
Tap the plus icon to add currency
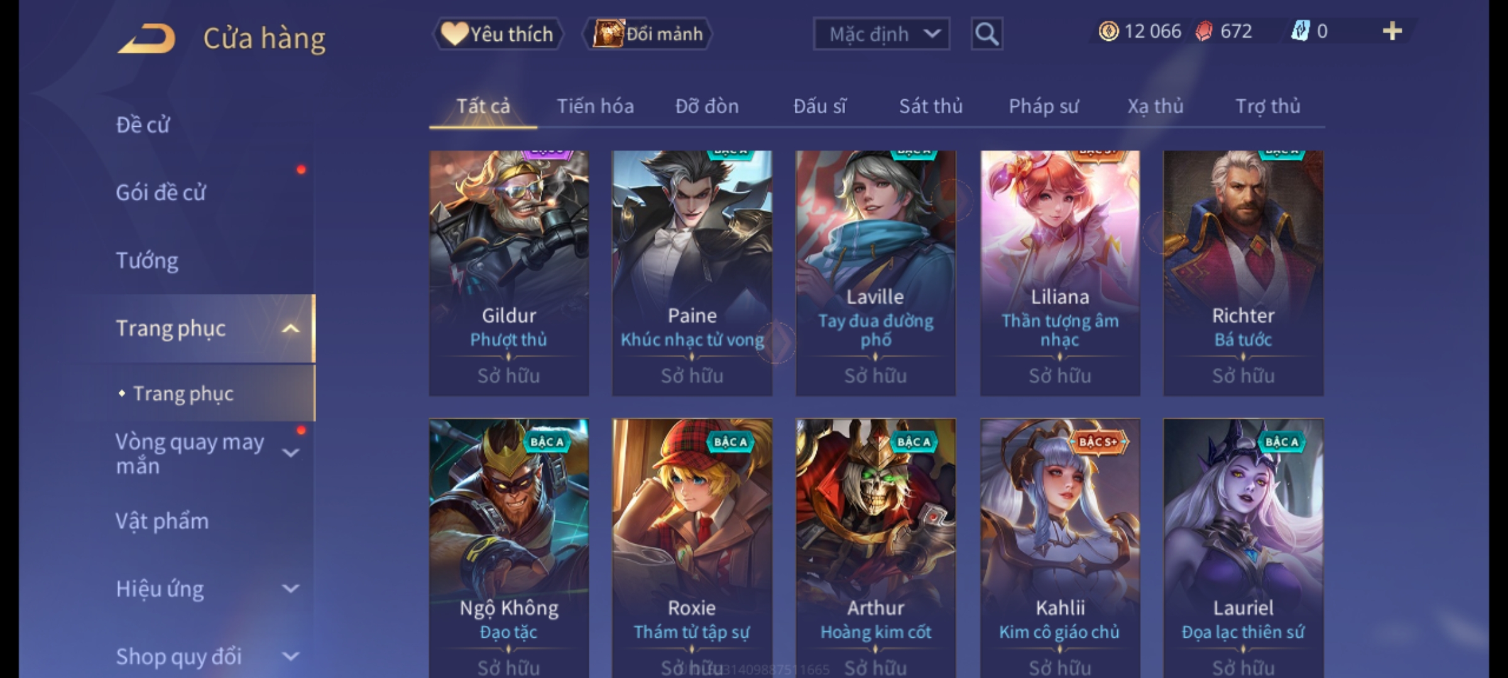coord(1392,31)
